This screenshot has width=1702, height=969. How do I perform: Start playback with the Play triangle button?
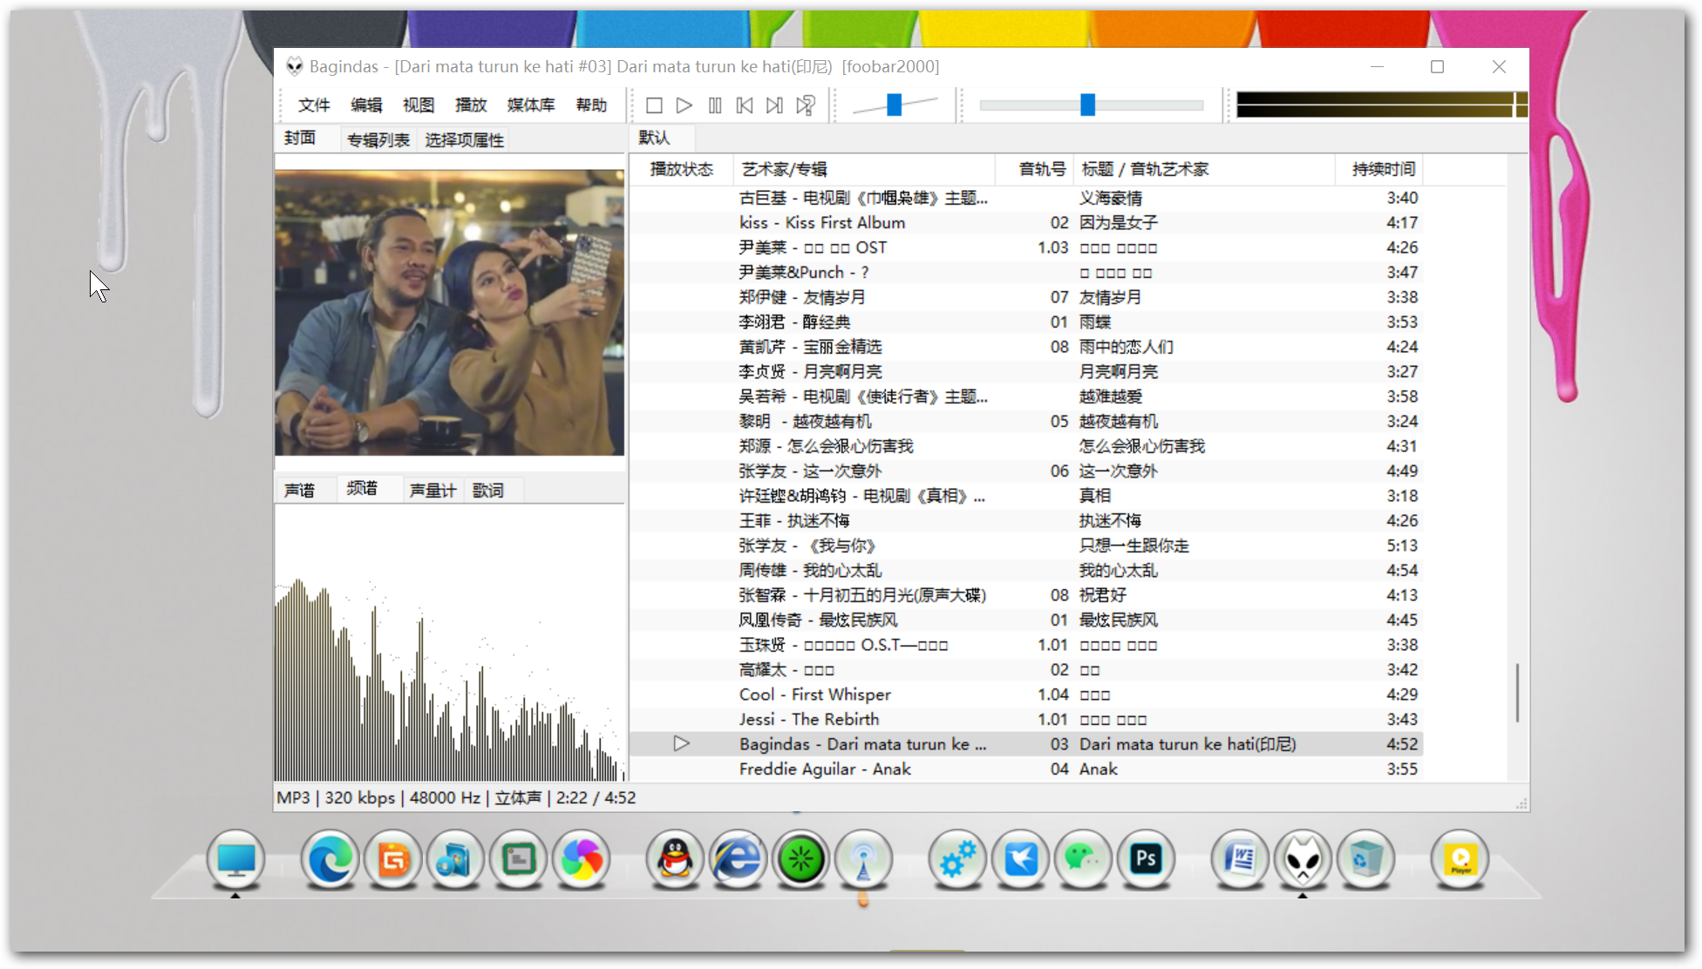(684, 105)
